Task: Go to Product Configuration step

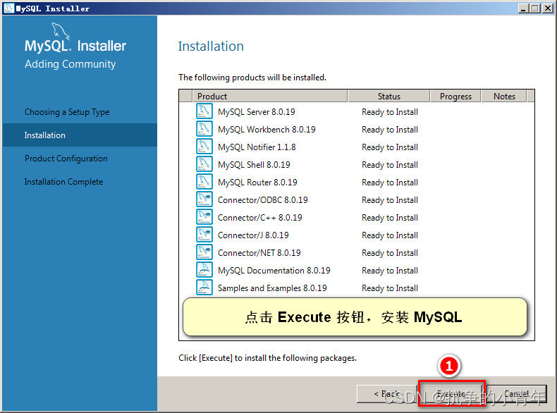Action: coord(66,159)
